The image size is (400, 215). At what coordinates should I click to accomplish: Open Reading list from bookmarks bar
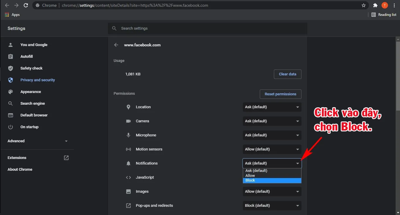(384, 15)
